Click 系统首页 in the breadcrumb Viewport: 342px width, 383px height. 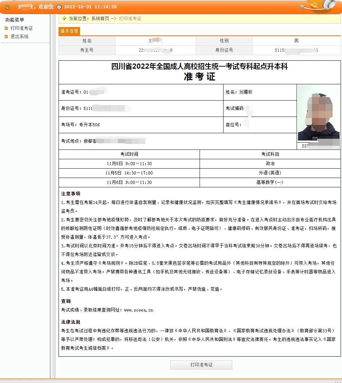click(100, 19)
